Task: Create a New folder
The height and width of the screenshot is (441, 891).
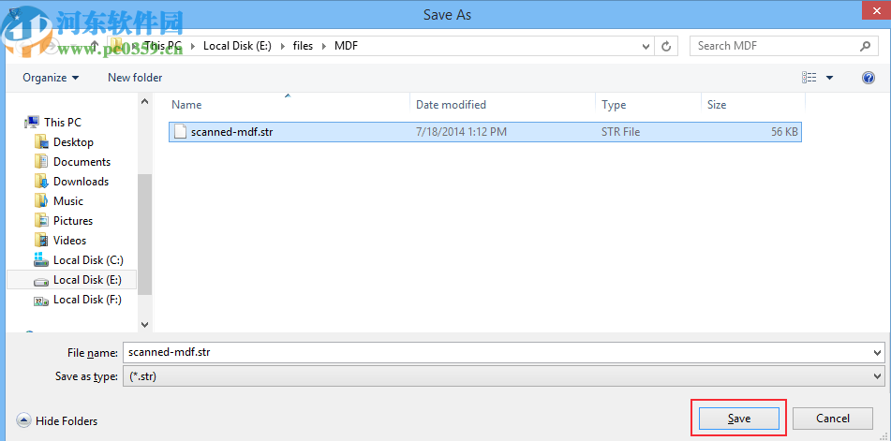Action: pos(135,77)
